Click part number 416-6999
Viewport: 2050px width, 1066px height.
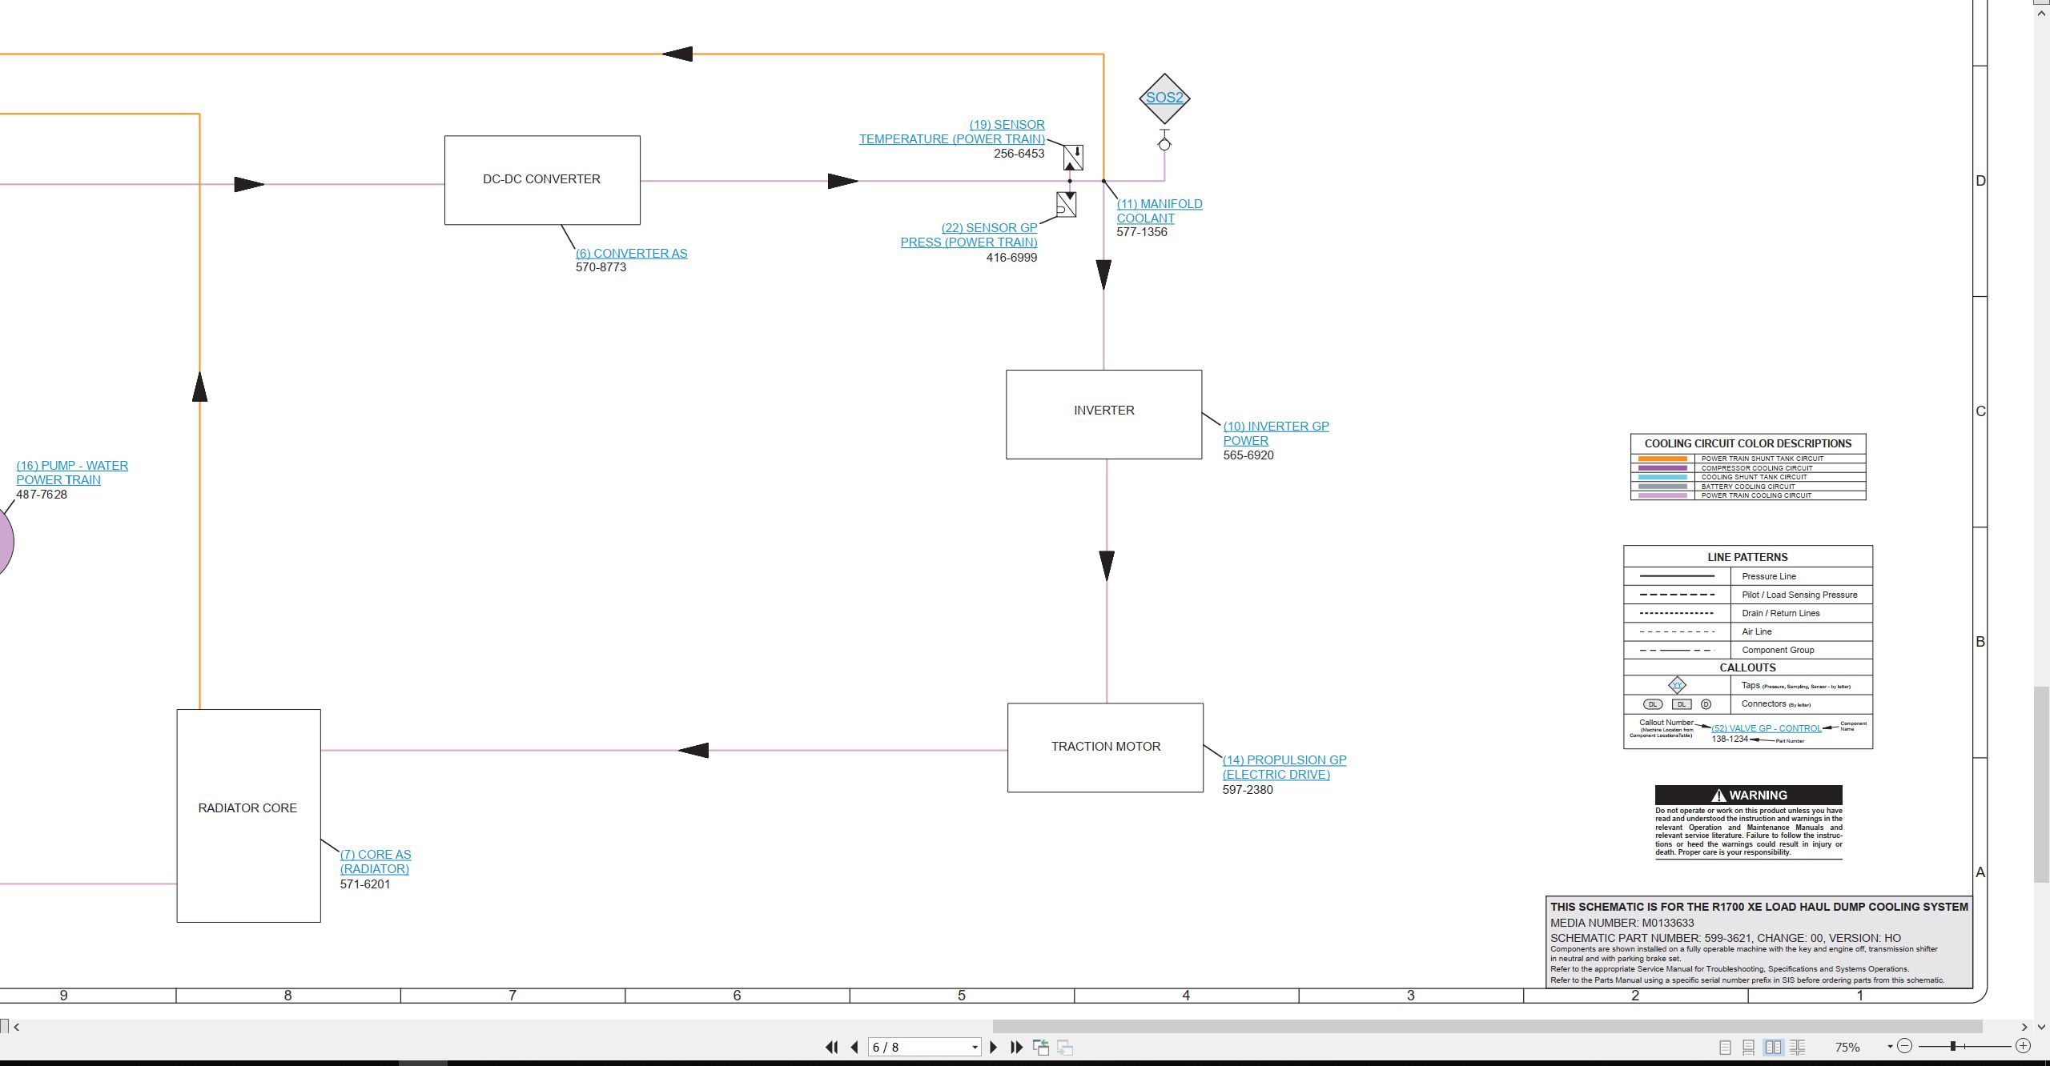tap(1011, 258)
